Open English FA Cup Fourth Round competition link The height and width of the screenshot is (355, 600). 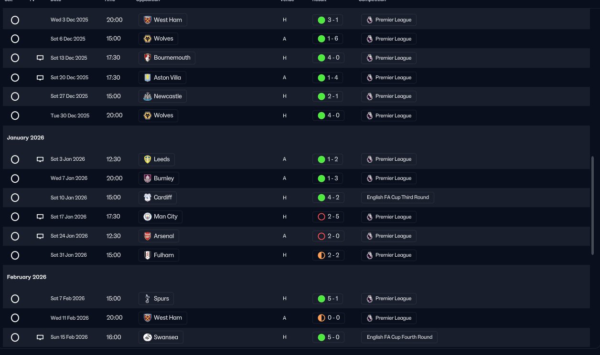click(399, 337)
